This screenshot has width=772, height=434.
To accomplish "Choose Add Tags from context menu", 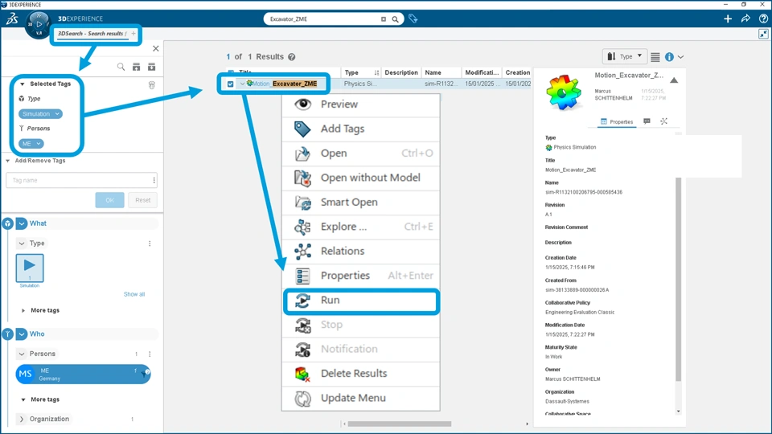I will (x=360, y=129).
